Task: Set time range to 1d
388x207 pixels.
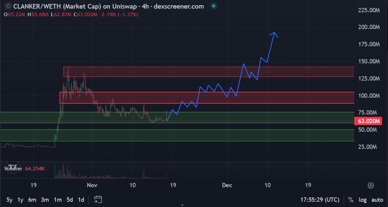Action: [81, 200]
